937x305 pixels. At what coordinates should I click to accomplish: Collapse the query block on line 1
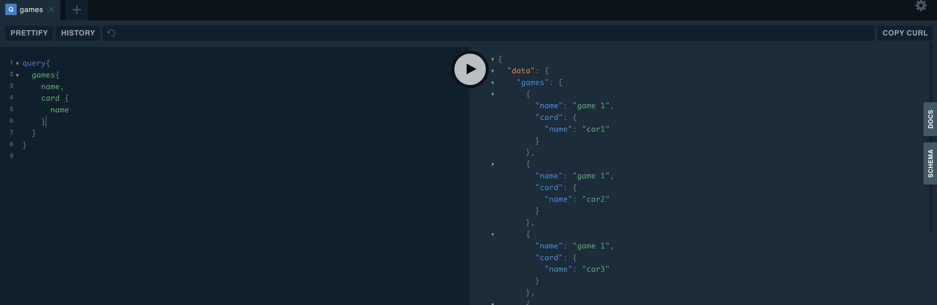coord(17,63)
